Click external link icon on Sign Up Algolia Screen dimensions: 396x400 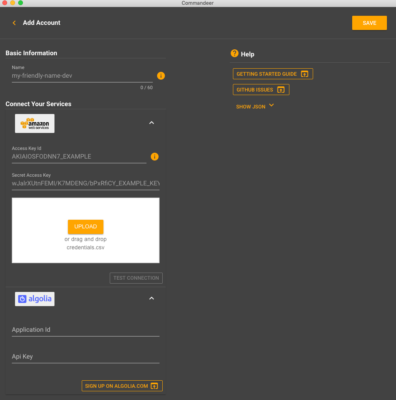[x=154, y=386]
